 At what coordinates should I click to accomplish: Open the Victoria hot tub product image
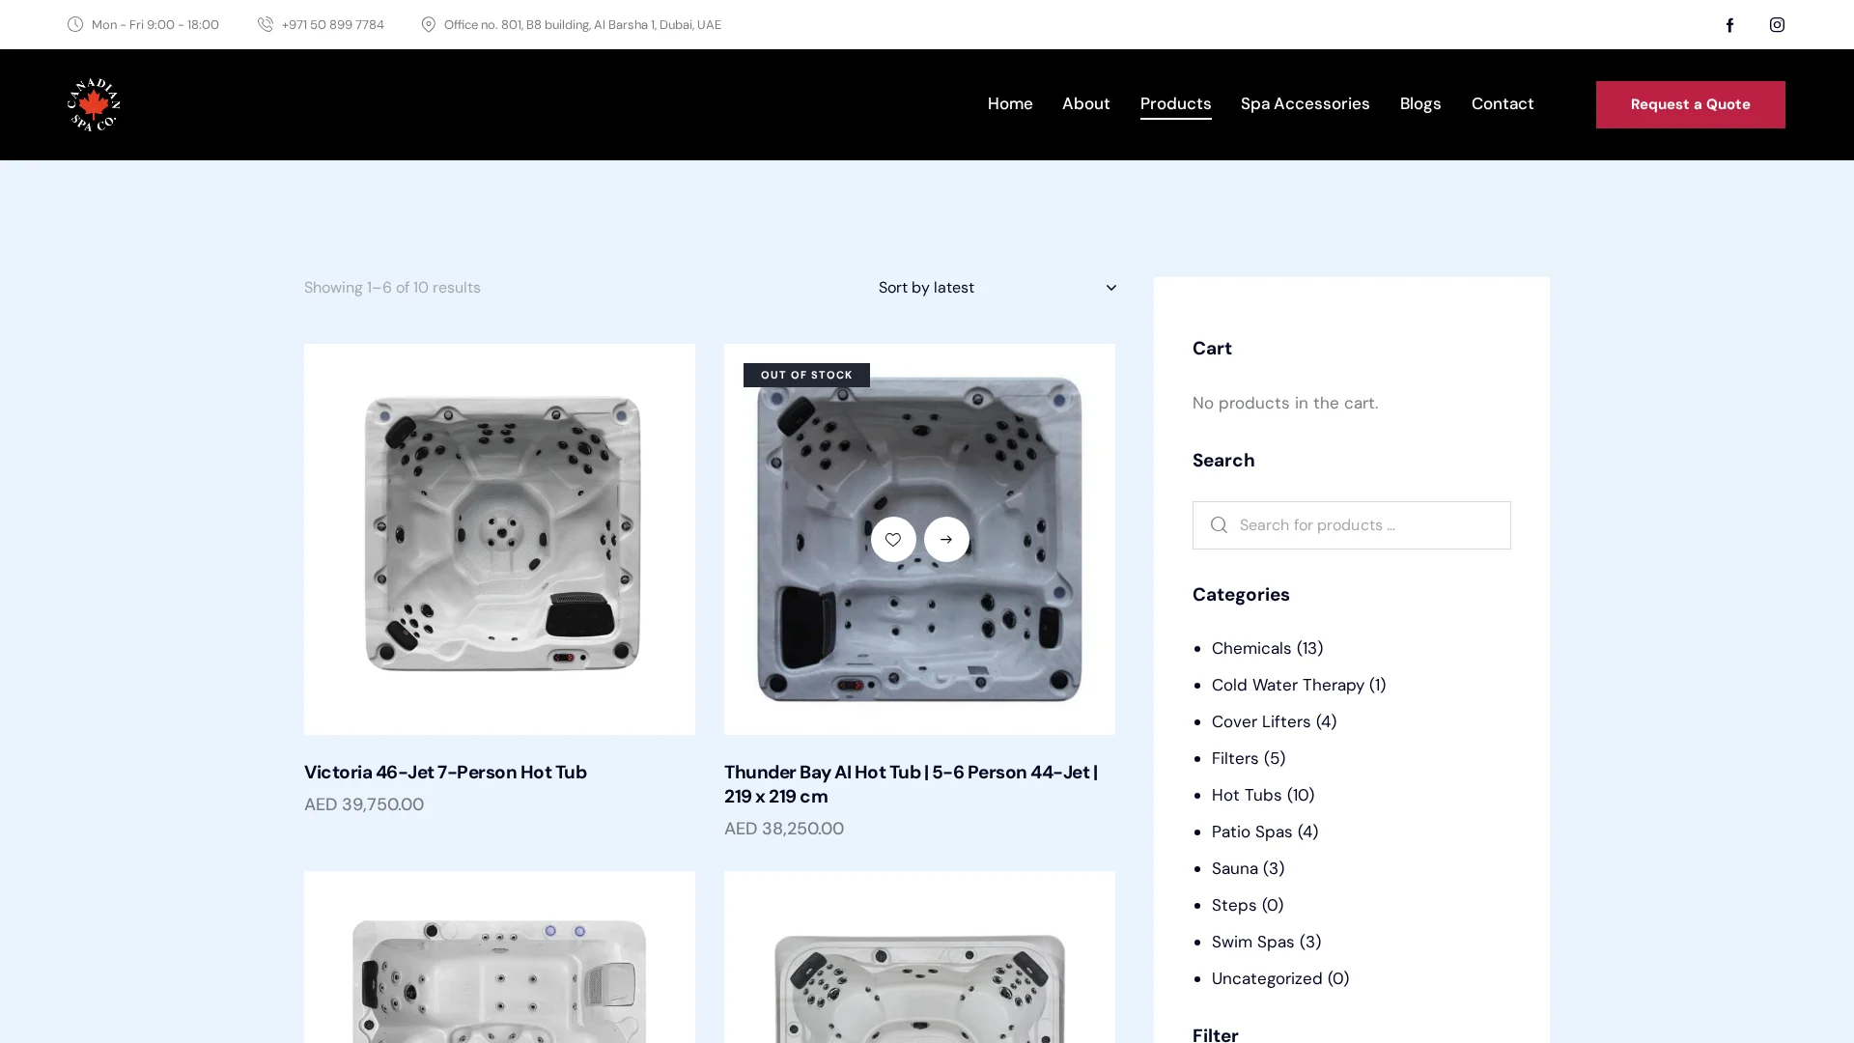(x=499, y=539)
